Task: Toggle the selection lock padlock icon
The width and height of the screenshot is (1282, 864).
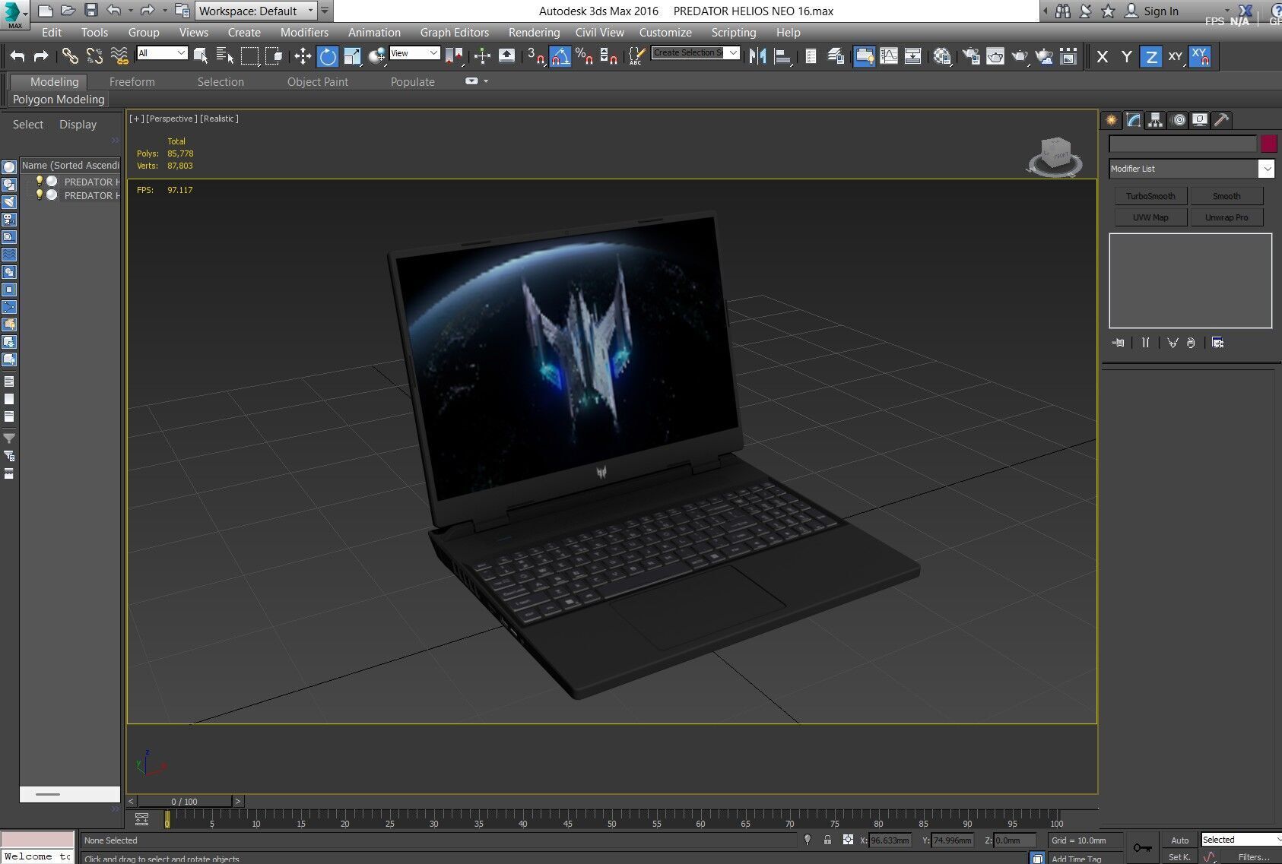Action: click(827, 840)
